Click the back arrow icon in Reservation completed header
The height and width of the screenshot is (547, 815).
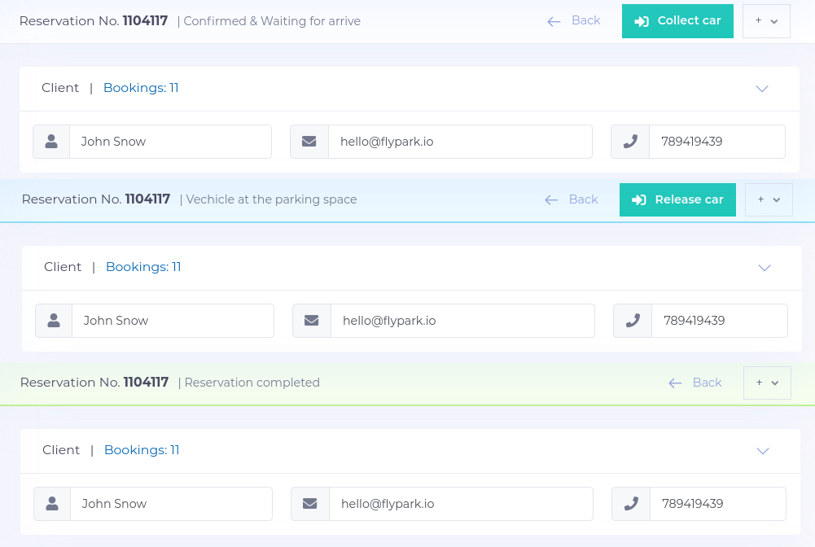(675, 383)
